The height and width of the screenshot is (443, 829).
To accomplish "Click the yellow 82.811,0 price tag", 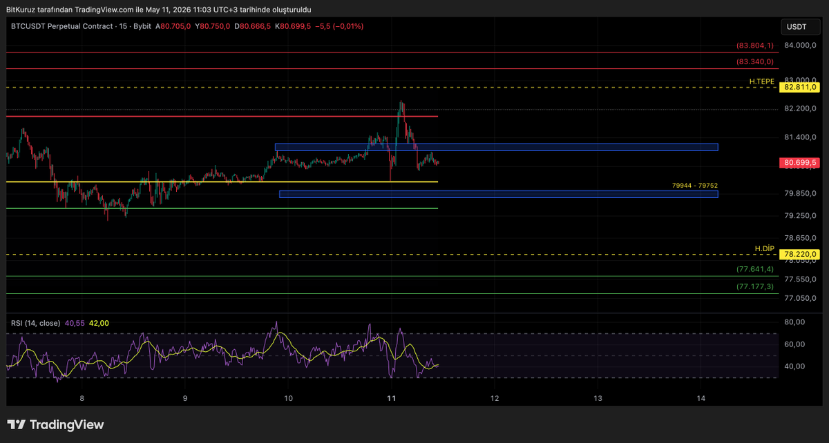I will click(799, 88).
